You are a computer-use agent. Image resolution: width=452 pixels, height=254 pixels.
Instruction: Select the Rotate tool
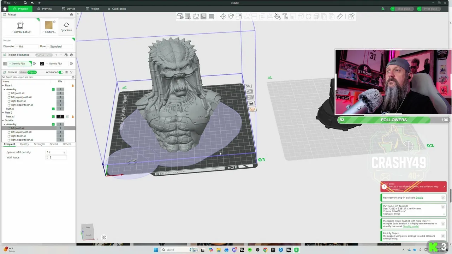pos(231,16)
